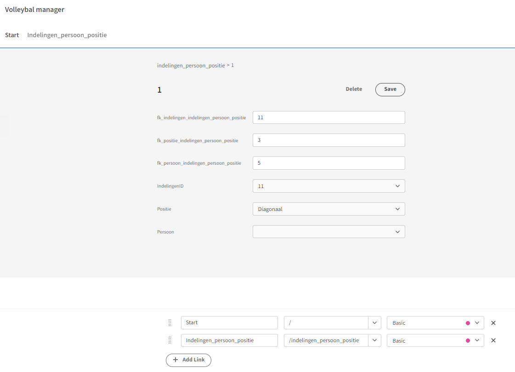Click the Start link name text field
The image size is (515, 372).
229,322
